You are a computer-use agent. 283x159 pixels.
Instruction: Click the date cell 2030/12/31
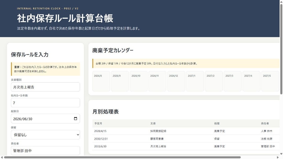pos(101,139)
